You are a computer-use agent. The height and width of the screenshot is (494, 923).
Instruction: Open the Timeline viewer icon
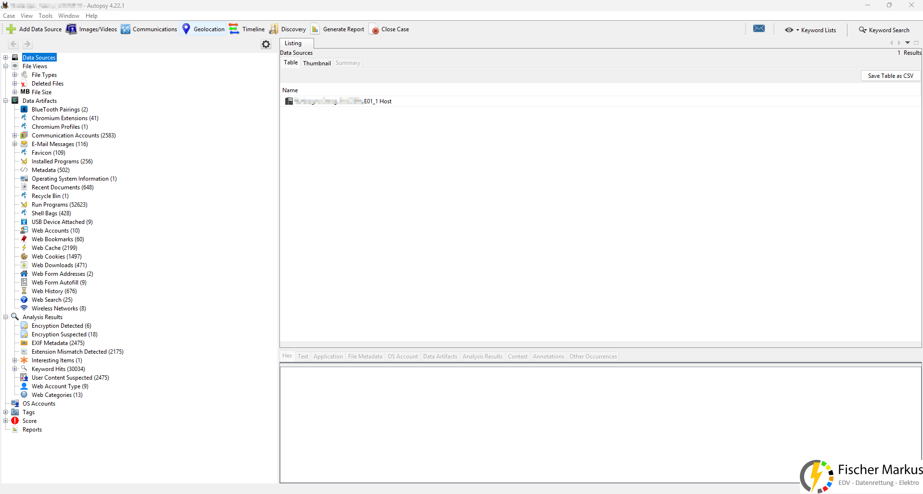click(x=234, y=29)
